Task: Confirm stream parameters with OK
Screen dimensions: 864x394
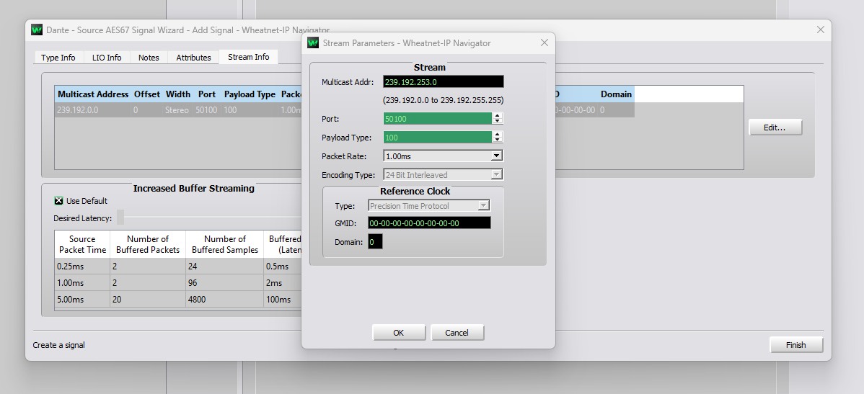Action: coord(399,332)
